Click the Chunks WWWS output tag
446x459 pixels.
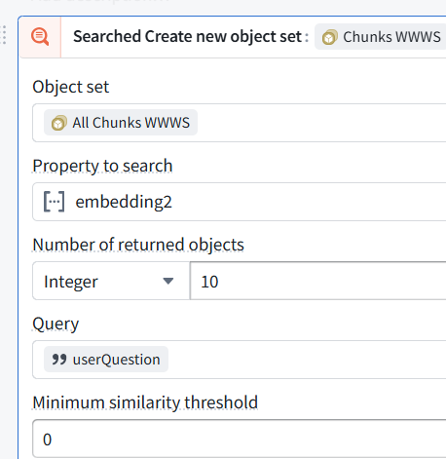pyautogui.click(x=381, y=37)
